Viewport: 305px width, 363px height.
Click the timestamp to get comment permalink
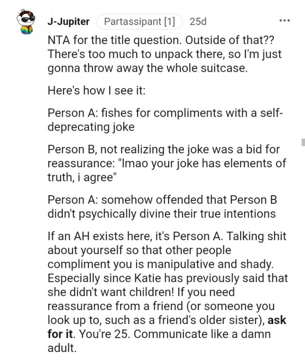[198, 20]
